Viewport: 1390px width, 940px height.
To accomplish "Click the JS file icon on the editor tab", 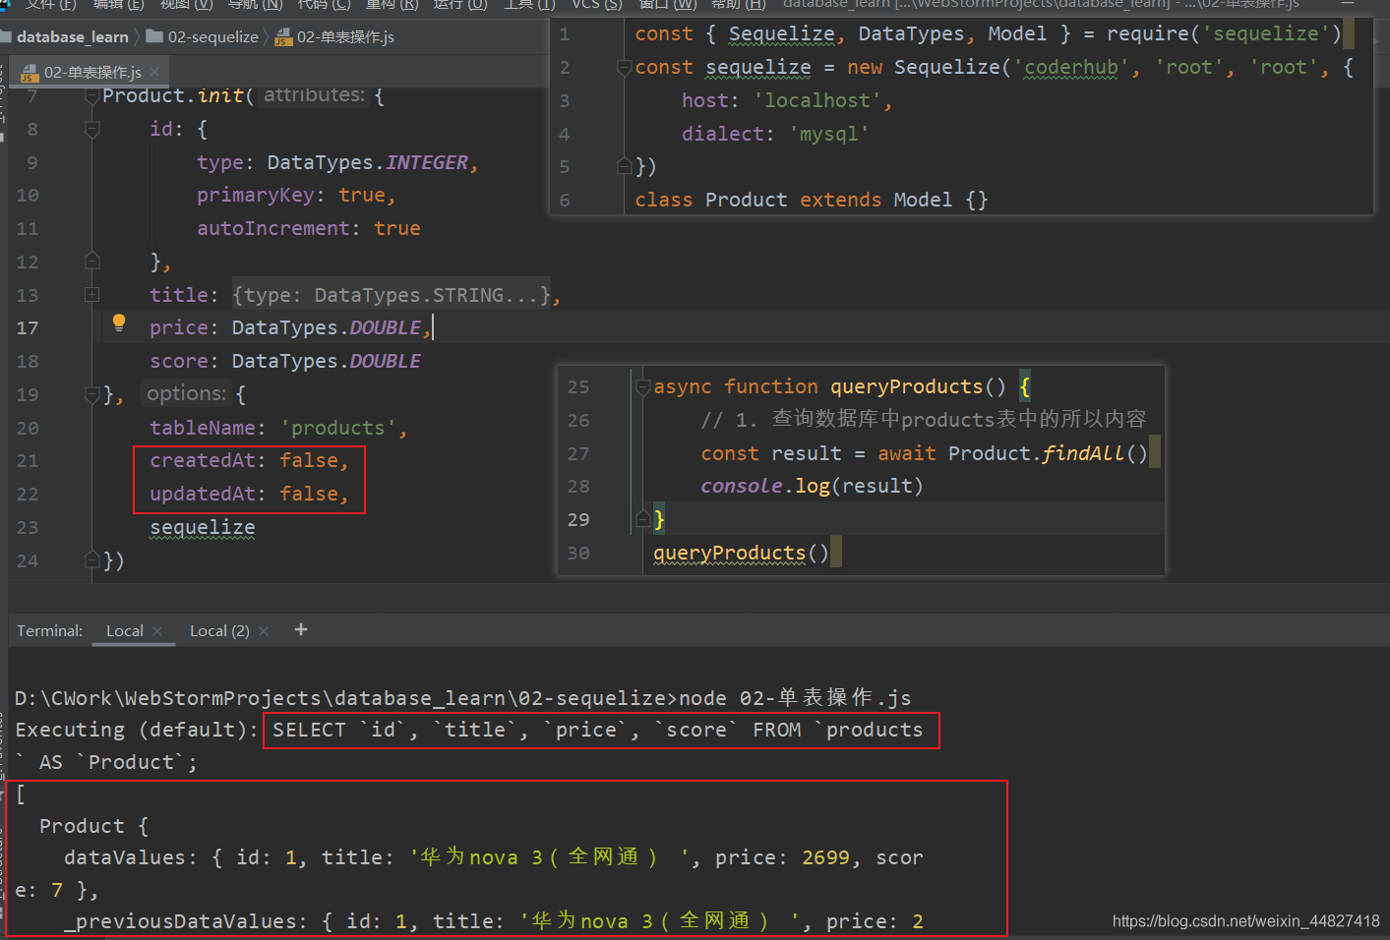I will click(x=29, y=73).
